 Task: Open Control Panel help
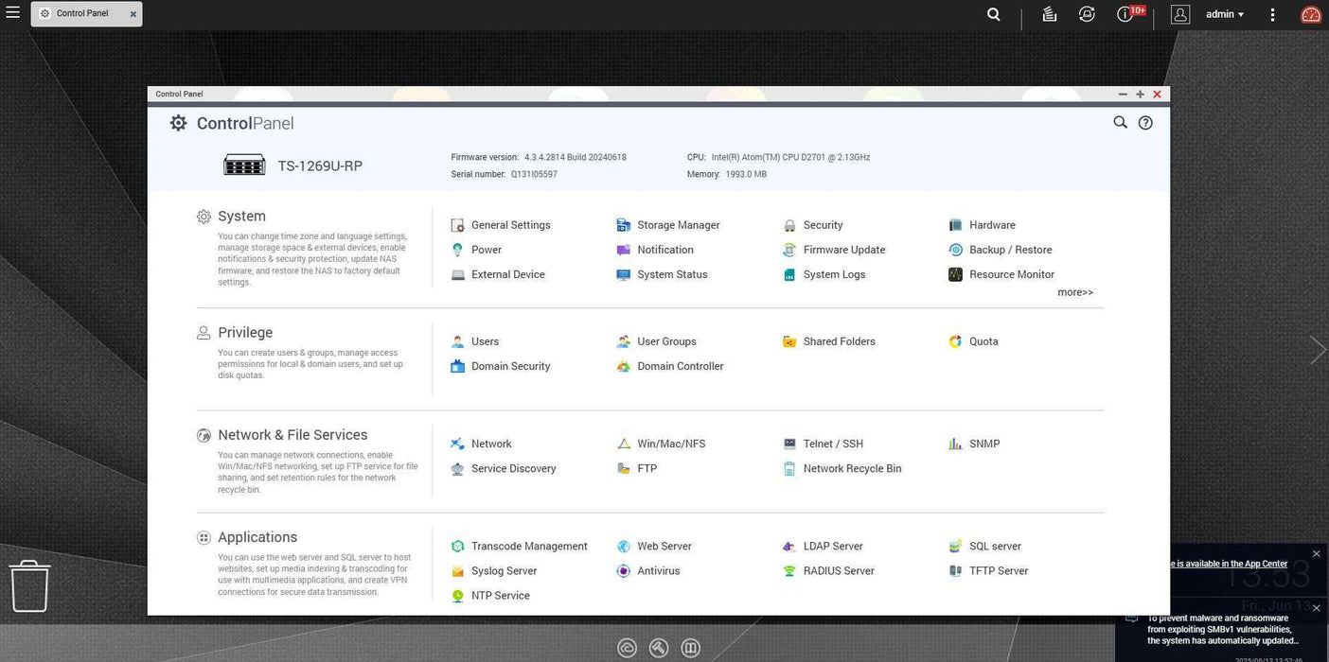(x=1145, y=123)
